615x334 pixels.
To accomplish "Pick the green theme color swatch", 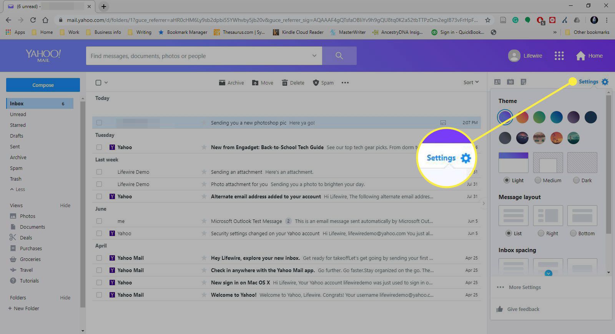I will tap(539, 117).
